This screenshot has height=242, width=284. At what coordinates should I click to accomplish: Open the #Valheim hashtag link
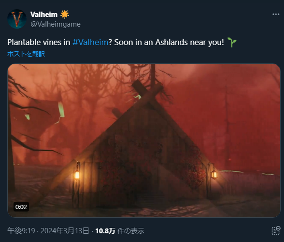(90, 42)
